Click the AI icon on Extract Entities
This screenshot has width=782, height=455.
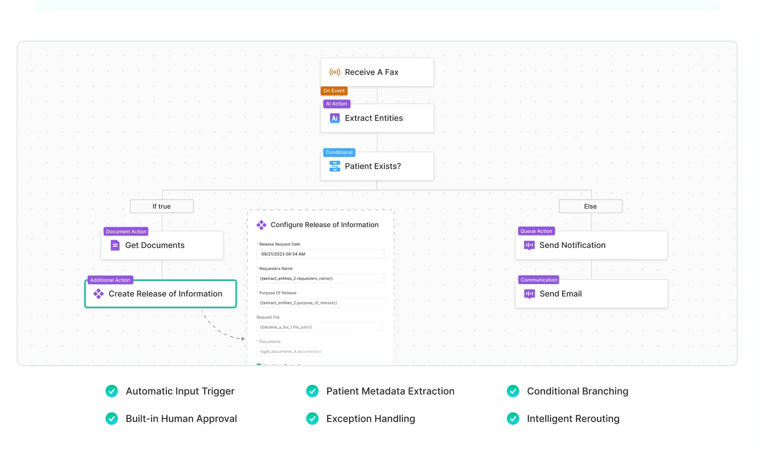335,118
